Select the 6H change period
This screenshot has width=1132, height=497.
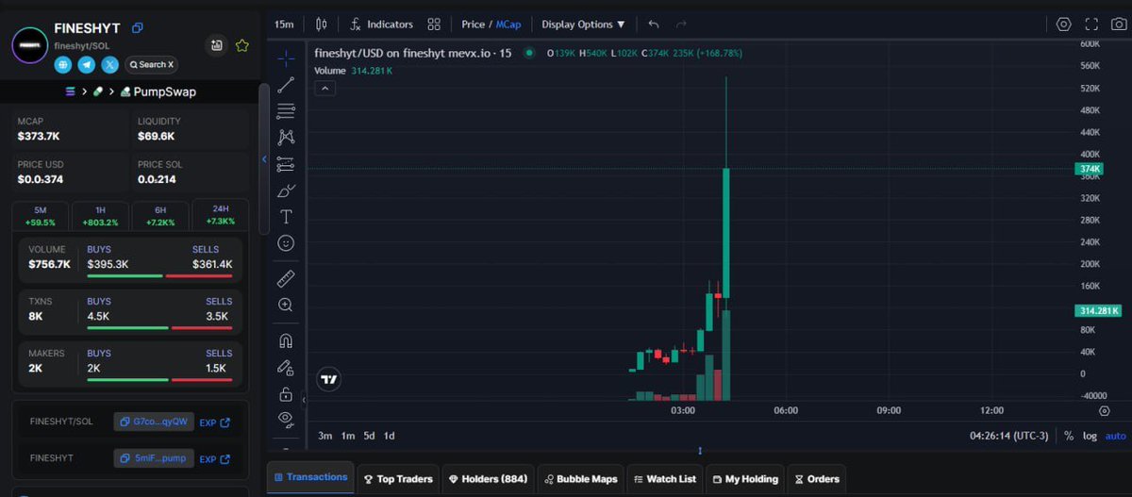[160, 215]
